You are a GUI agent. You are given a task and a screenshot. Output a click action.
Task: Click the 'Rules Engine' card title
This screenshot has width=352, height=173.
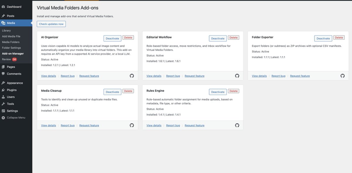coord(155,91)
